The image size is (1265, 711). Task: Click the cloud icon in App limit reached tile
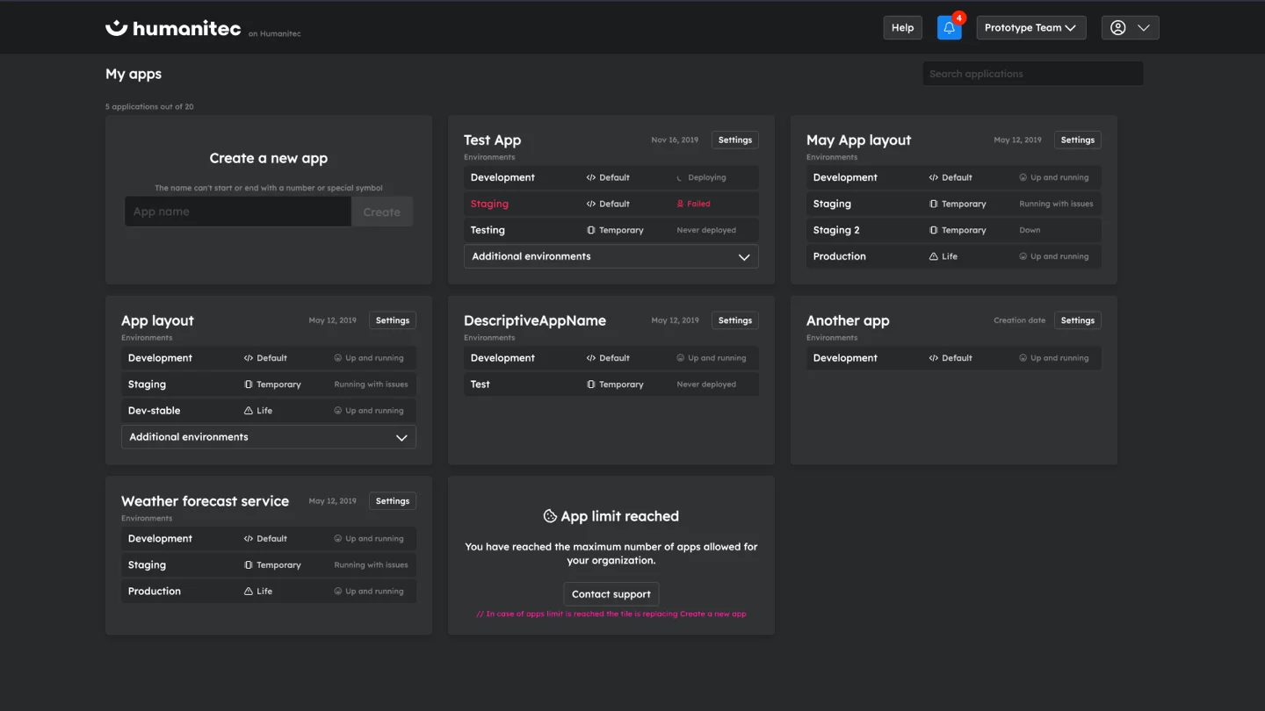tap(551, 516)
